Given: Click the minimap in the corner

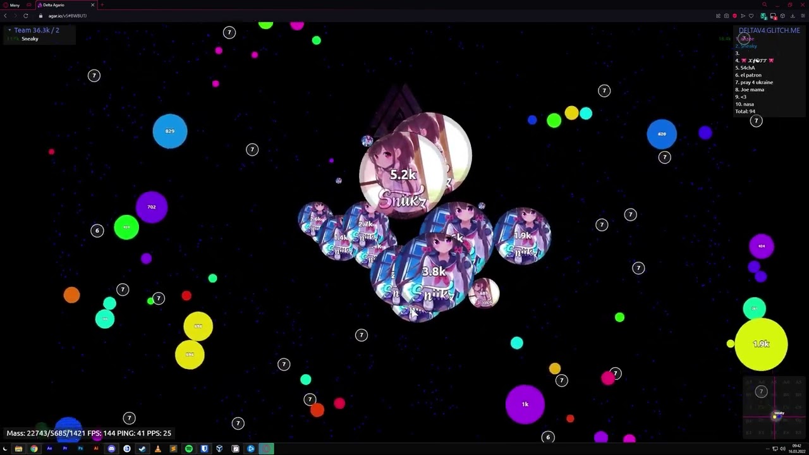Looking at the screenshot, I should [774, 407].
